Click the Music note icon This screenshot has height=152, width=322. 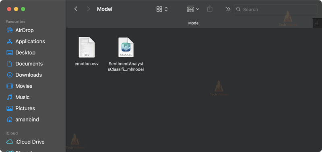pyautogui.click(x=9, y=97)
